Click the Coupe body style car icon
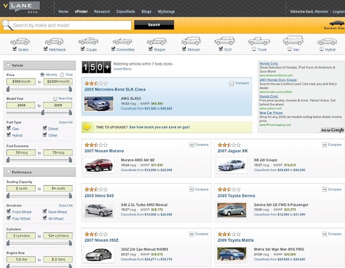This screenshot has height=268, width=345. [88, 41]
